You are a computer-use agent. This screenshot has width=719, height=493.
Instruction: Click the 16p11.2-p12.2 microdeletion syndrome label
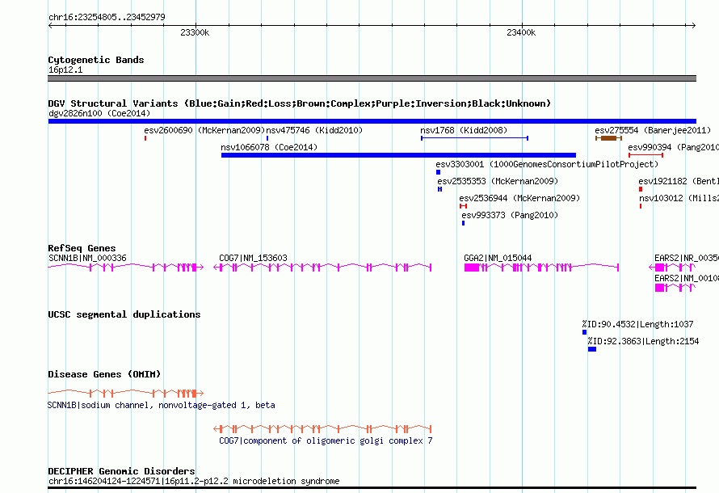[194, 481]
